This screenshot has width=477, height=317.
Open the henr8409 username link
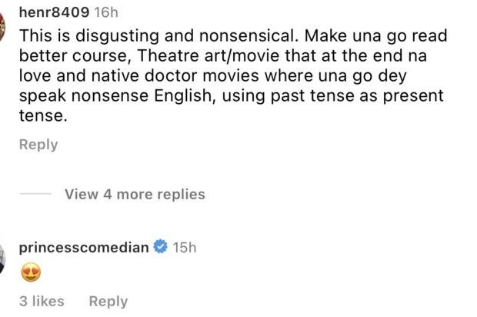53,14
